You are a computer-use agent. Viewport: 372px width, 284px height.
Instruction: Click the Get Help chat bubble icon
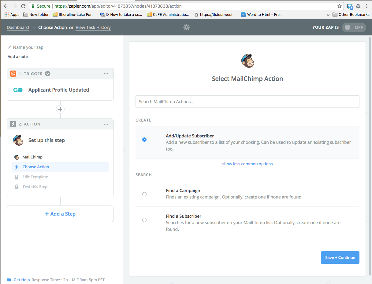point(9,280)
